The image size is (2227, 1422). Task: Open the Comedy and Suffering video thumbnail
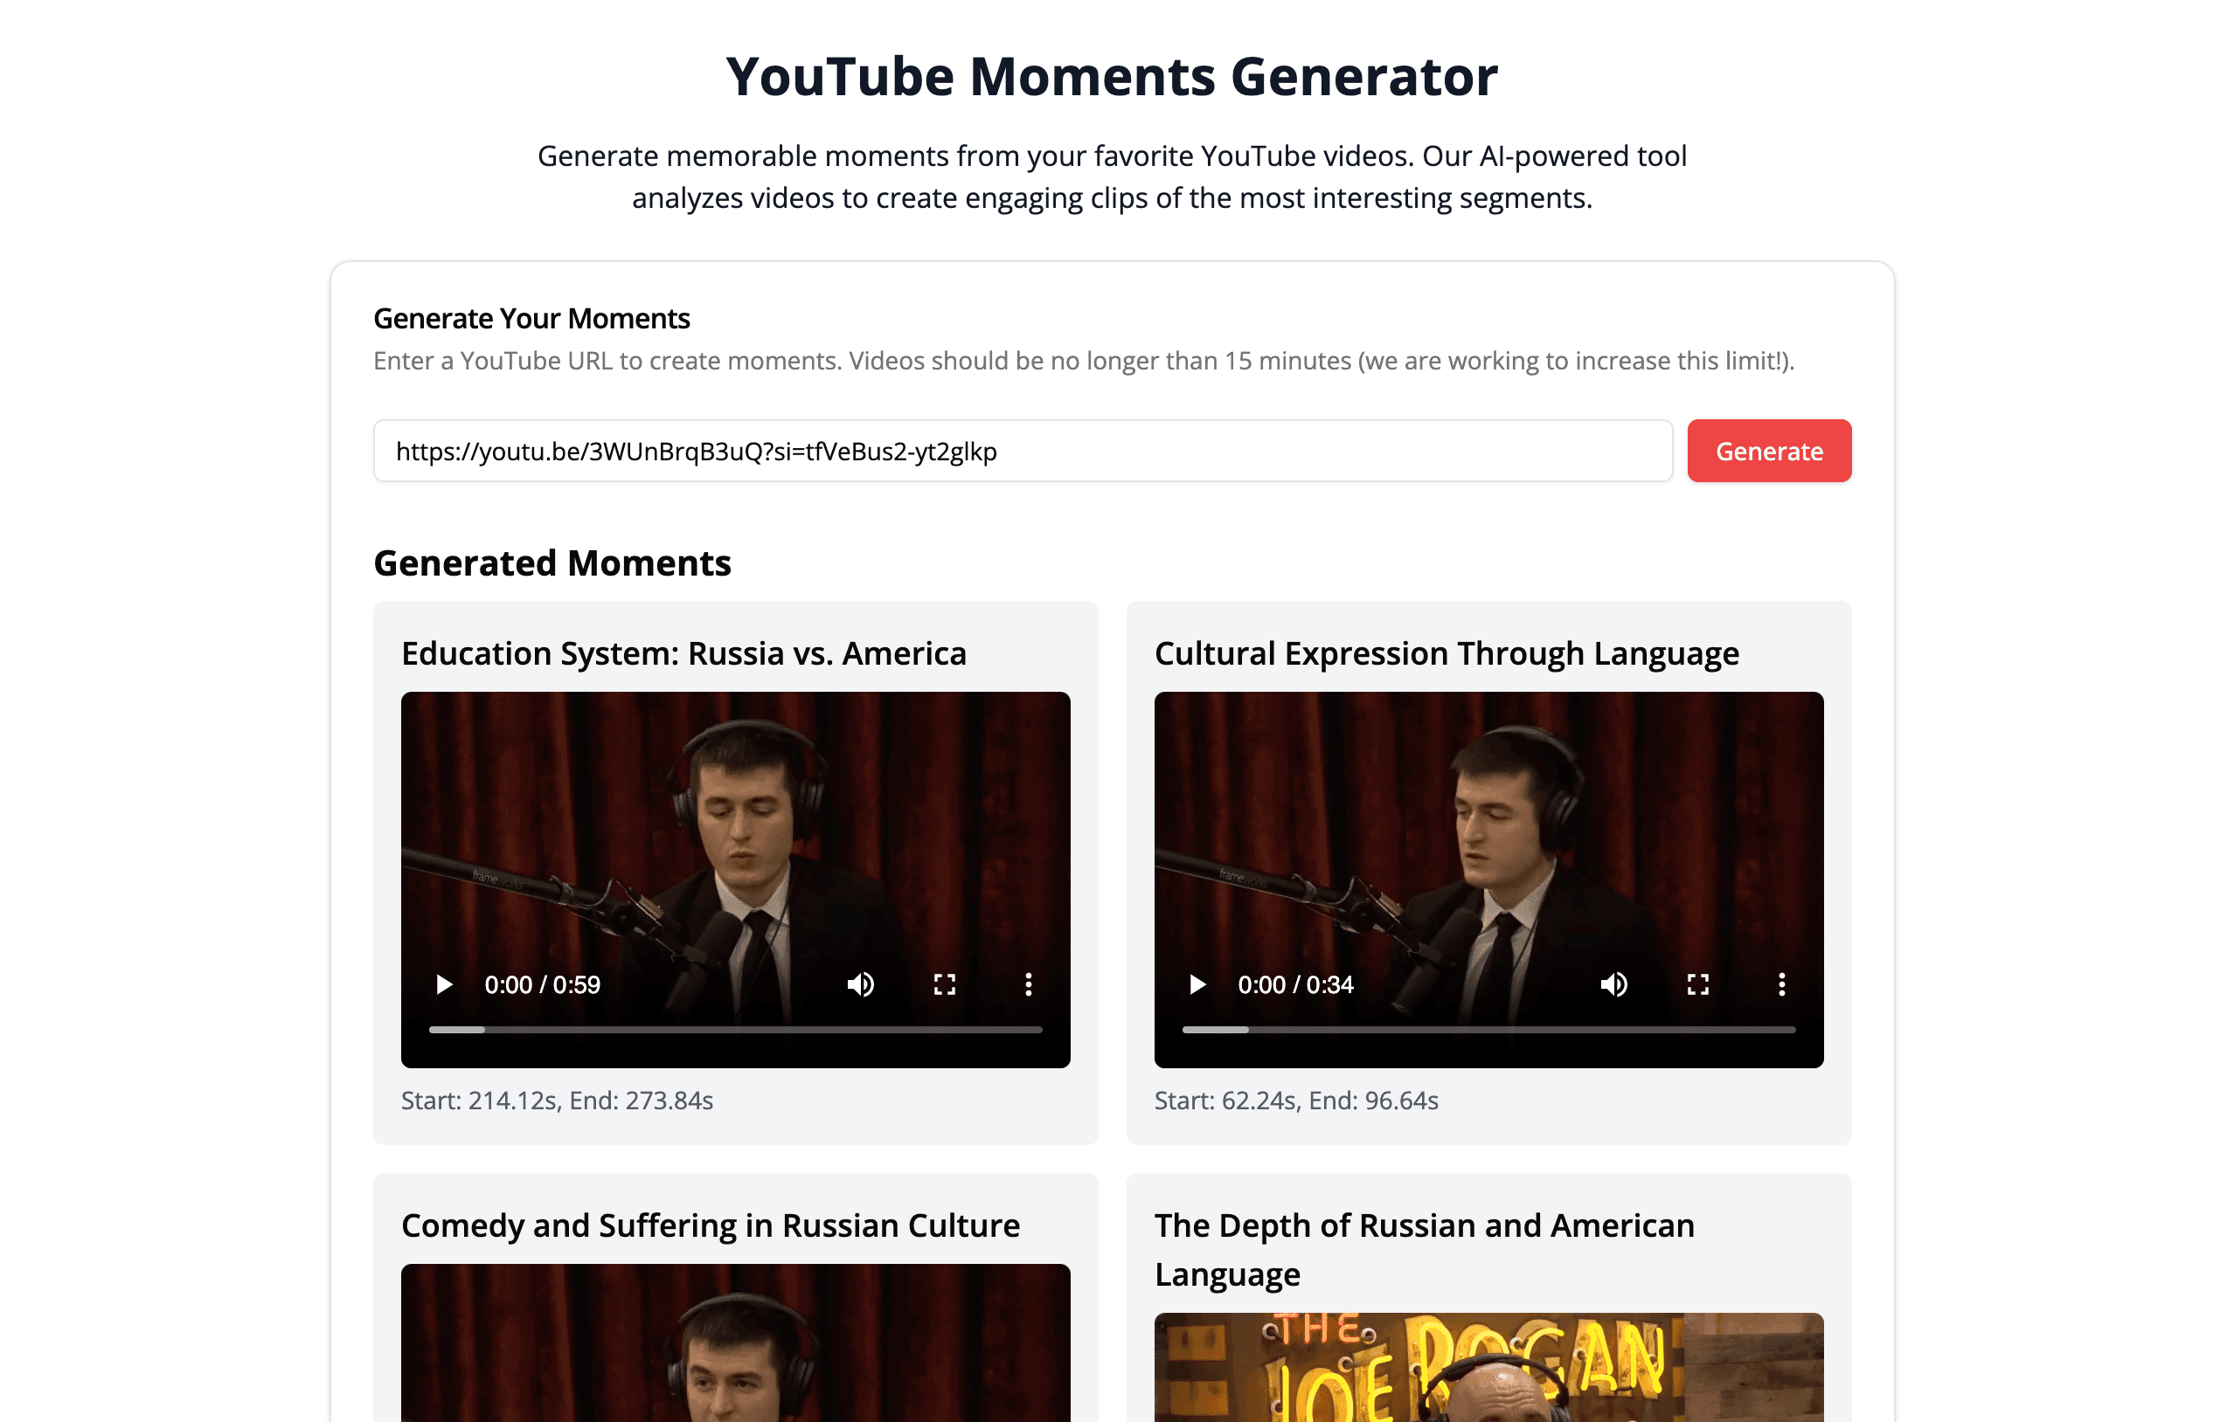tap(735, 1344)
